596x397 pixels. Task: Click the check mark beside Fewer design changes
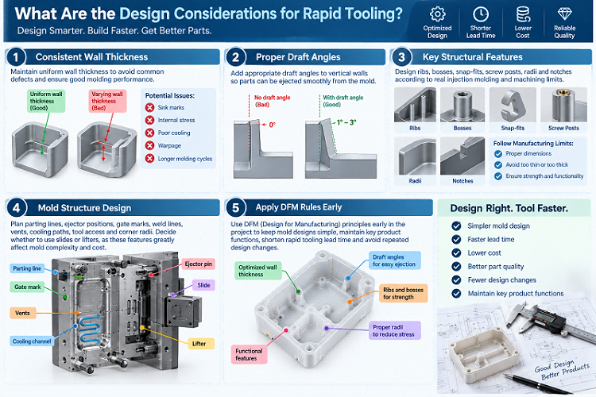(456, 280)
